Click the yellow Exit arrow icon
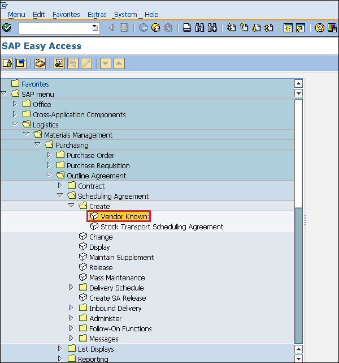This screenshot has height=363, width=339. pos(156,28)
